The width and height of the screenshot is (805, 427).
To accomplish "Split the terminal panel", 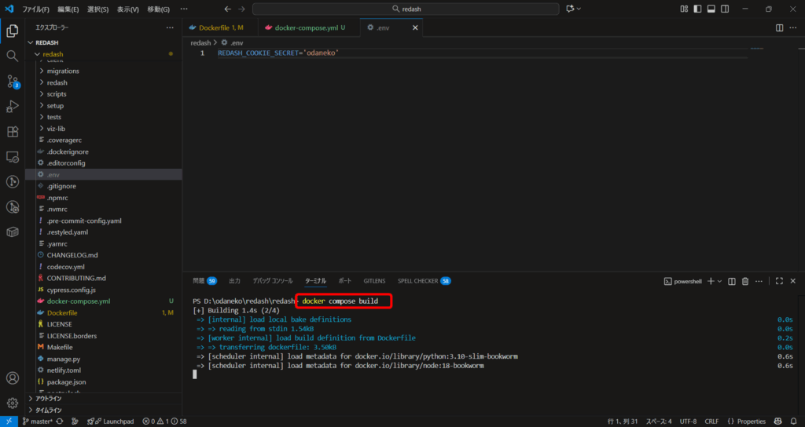I will coord(731,281).
